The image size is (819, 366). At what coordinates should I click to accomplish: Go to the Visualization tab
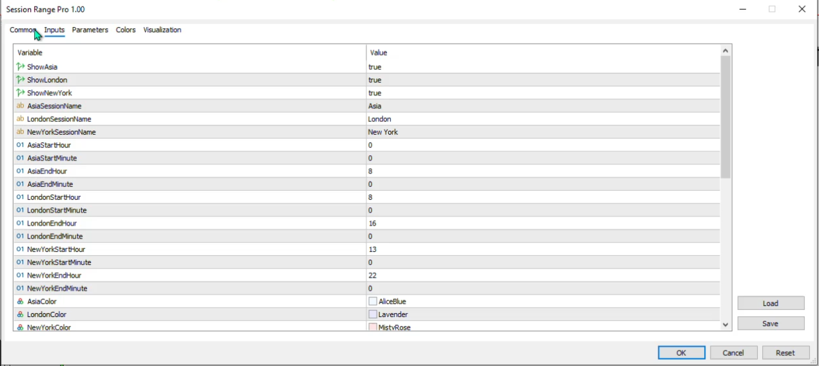(x=162, y=30)
